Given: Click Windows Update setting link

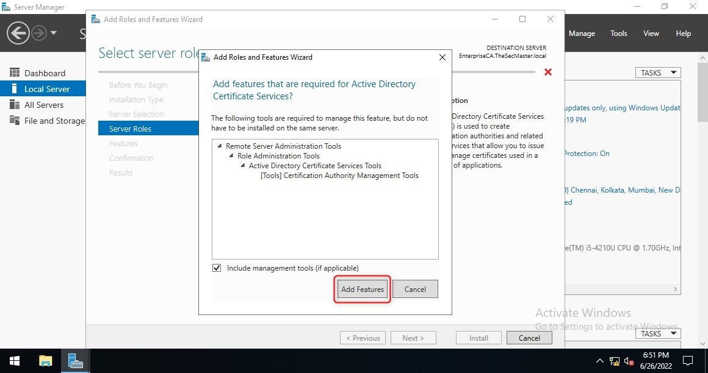Looking at the screenshot, I should (x=622, y=108).
